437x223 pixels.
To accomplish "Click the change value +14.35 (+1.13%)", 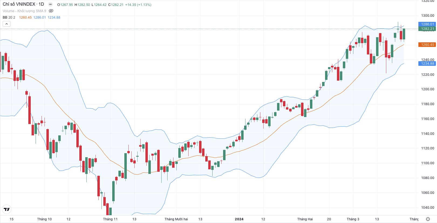I will tap(138, 5).
